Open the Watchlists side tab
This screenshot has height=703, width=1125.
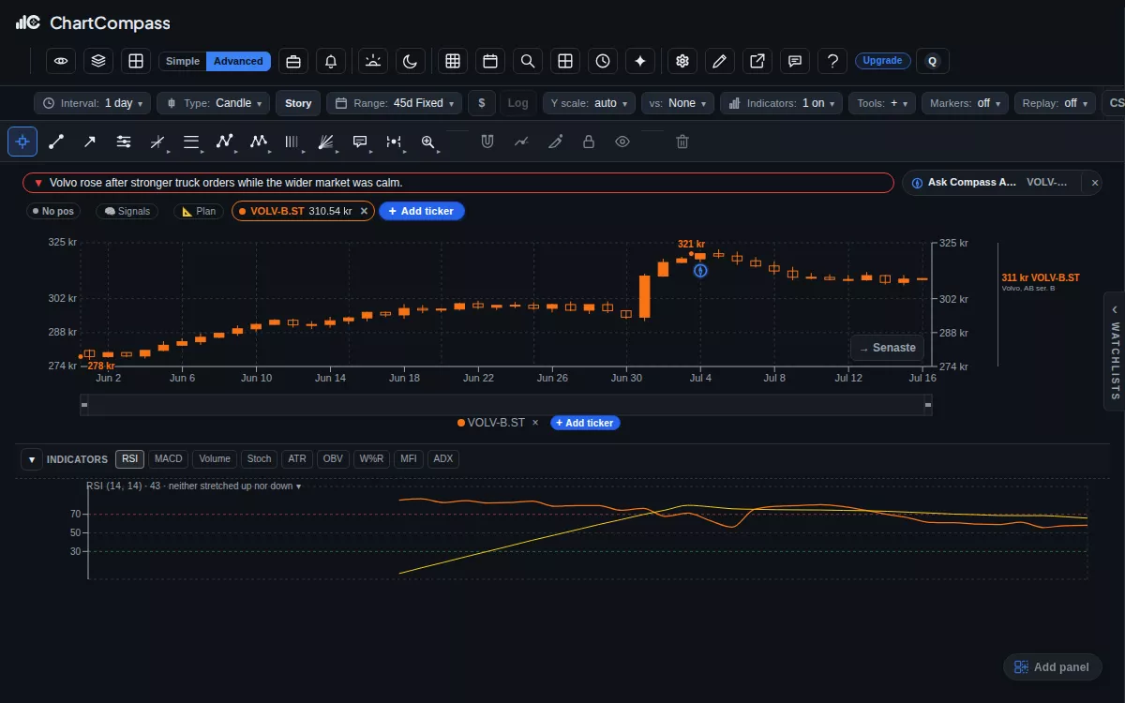tap(1115, 351)
